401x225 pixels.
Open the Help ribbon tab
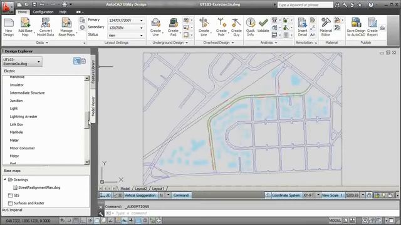[63, 12]
